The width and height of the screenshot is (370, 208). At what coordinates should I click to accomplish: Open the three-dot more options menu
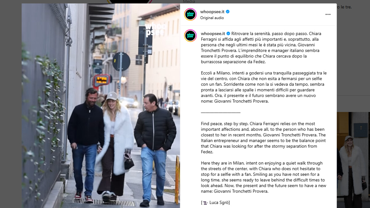pos(328,14)
